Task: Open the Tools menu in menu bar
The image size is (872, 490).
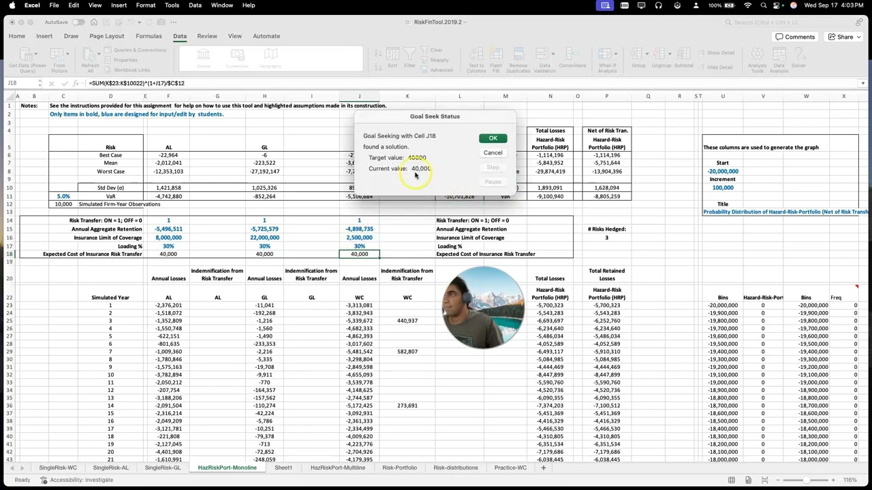Action: (x=172, y=5)
